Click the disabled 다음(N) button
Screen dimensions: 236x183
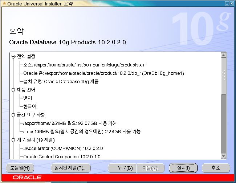(150, 168)
